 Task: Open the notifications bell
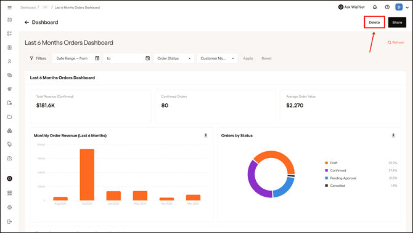[375, 7]
